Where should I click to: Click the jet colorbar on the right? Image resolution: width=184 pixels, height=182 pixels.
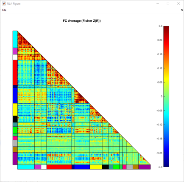pos(166,96)
